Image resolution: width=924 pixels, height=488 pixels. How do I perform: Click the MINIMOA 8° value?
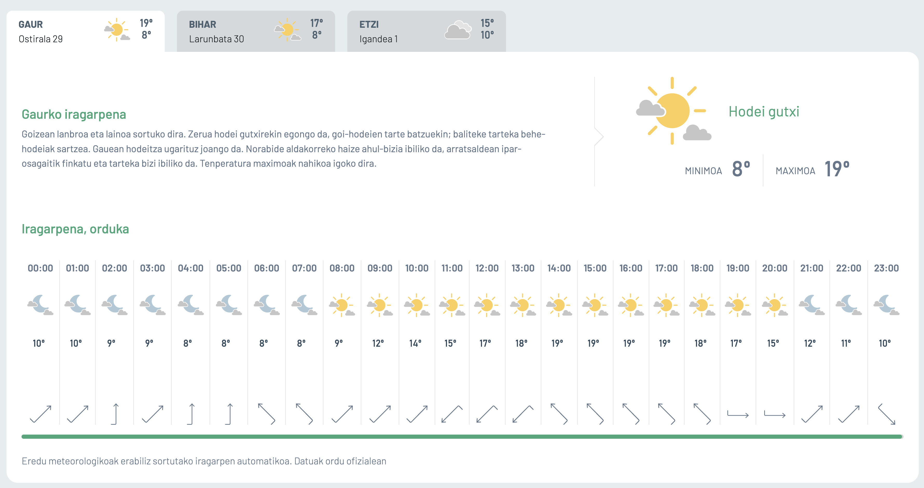741,169
